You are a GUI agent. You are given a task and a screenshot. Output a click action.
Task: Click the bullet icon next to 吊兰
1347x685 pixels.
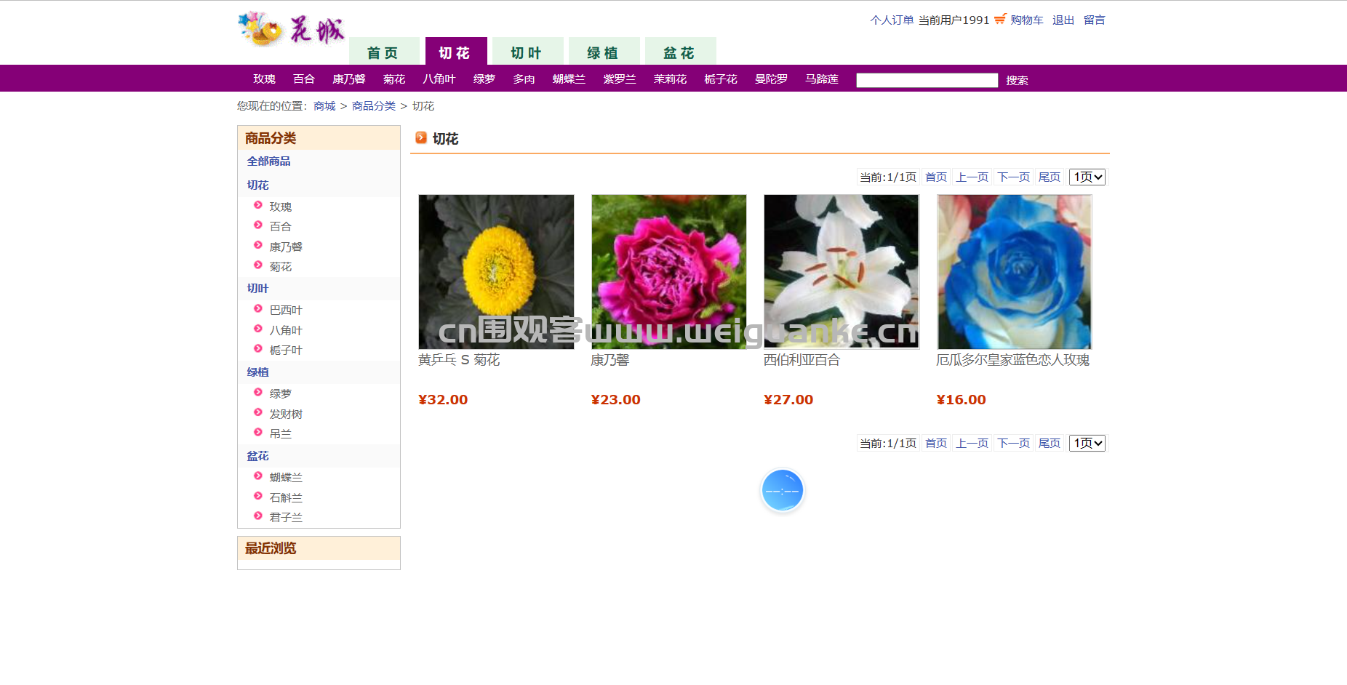(x=258, y=432)
